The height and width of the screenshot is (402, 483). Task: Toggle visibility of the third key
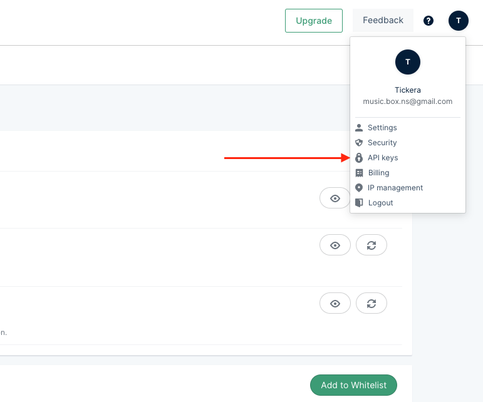(x=335, y=304)
